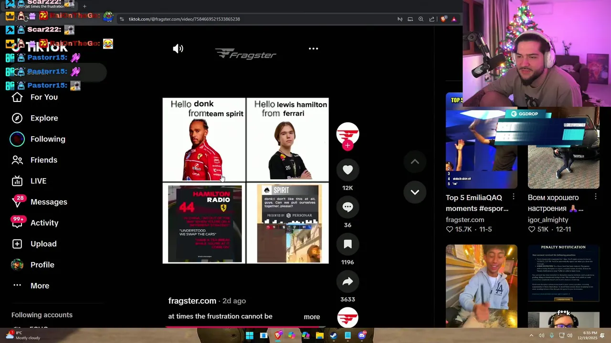
Task: Mute the video with the speaker icon
Action: [x=178, y=49]
